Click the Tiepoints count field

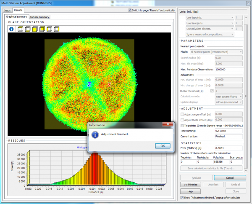click(188, 161)
